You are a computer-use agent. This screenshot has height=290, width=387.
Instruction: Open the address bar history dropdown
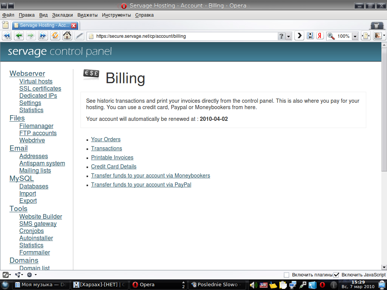click(288, 36)
